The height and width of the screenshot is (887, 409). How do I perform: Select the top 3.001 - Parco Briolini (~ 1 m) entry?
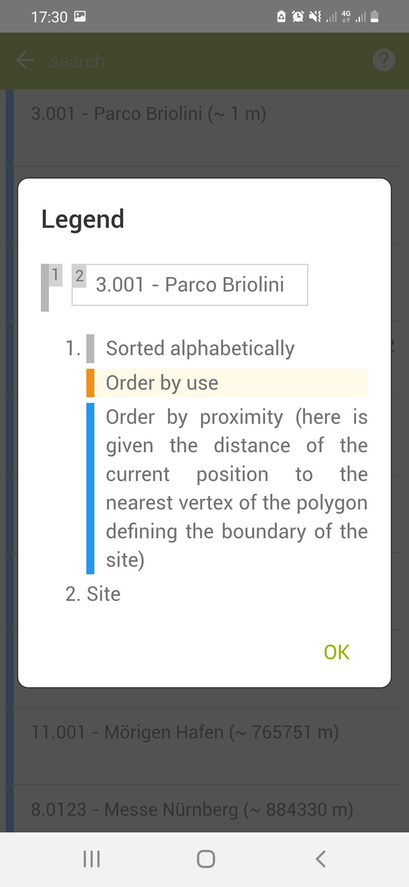(148, 114)
